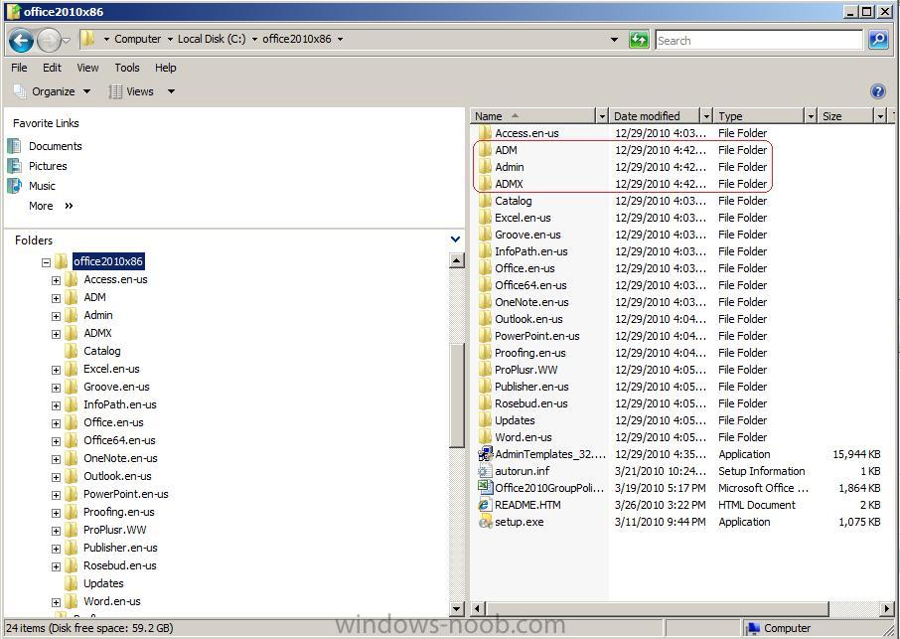The width and height of the screenshot is (900, 639).
Task: Click the Organize toolbar icon
Action: pyautogui.click(x=20, y=91)
